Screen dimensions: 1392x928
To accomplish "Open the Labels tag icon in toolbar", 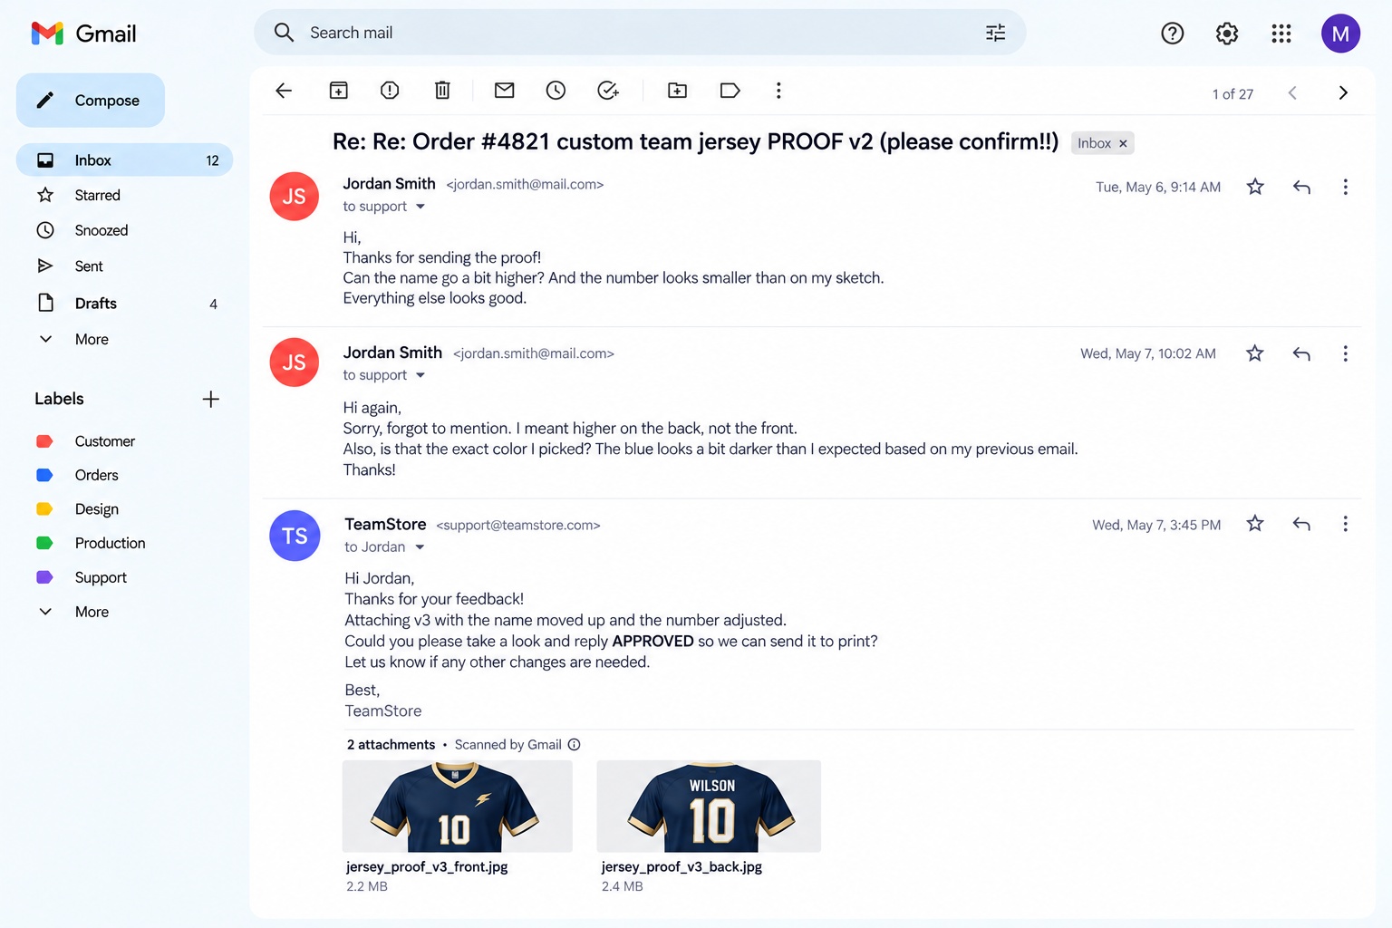I will tap(730, 91).
